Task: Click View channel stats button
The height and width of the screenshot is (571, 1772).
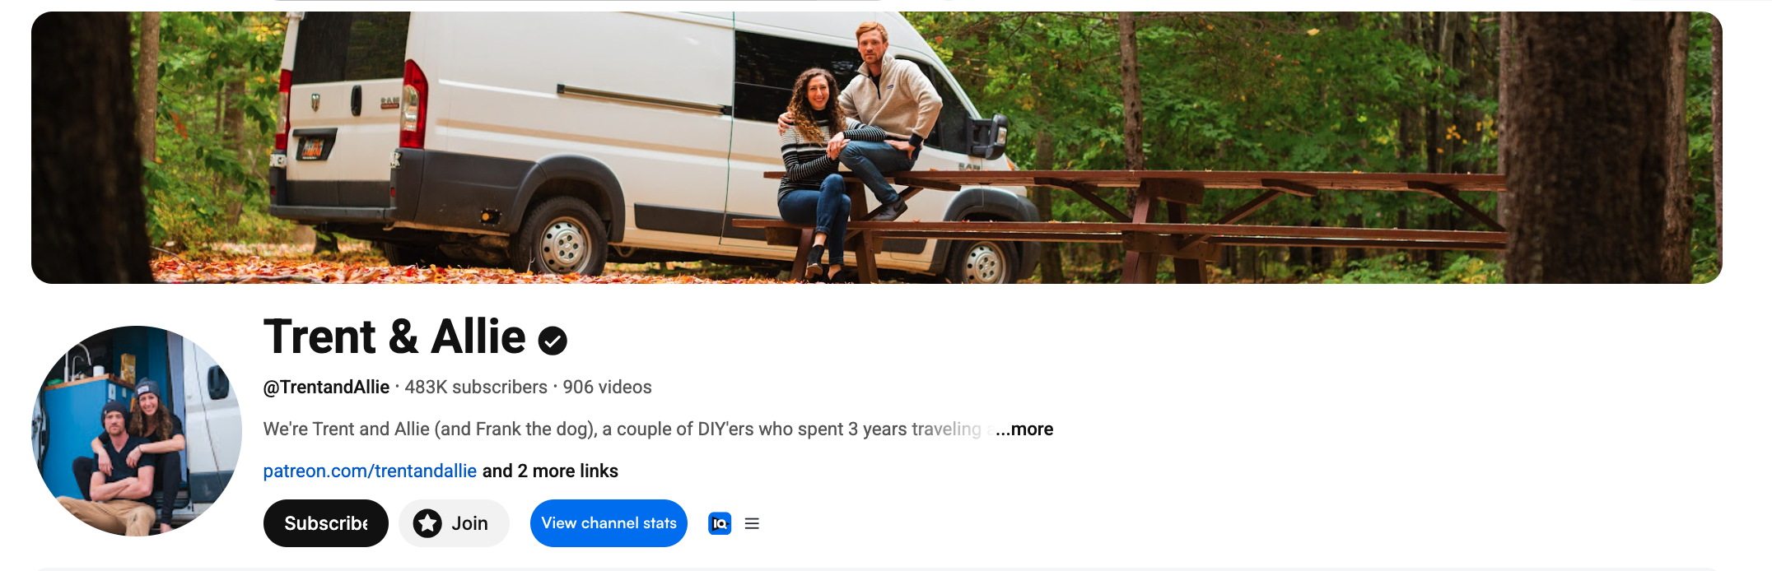Action: [609, 523]
